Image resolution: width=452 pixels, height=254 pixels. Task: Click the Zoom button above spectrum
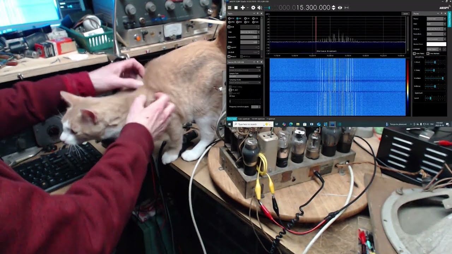pos(406,14)
